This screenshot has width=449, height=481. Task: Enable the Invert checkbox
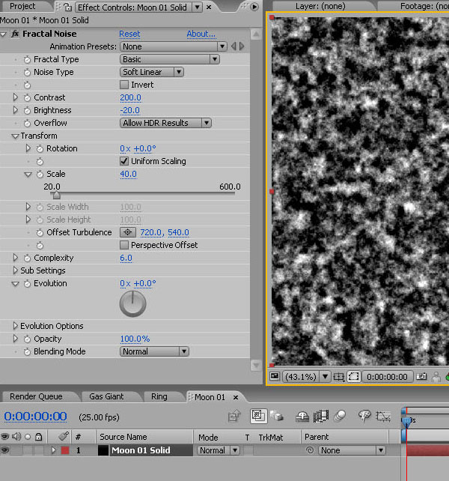(x=124, y=85)
